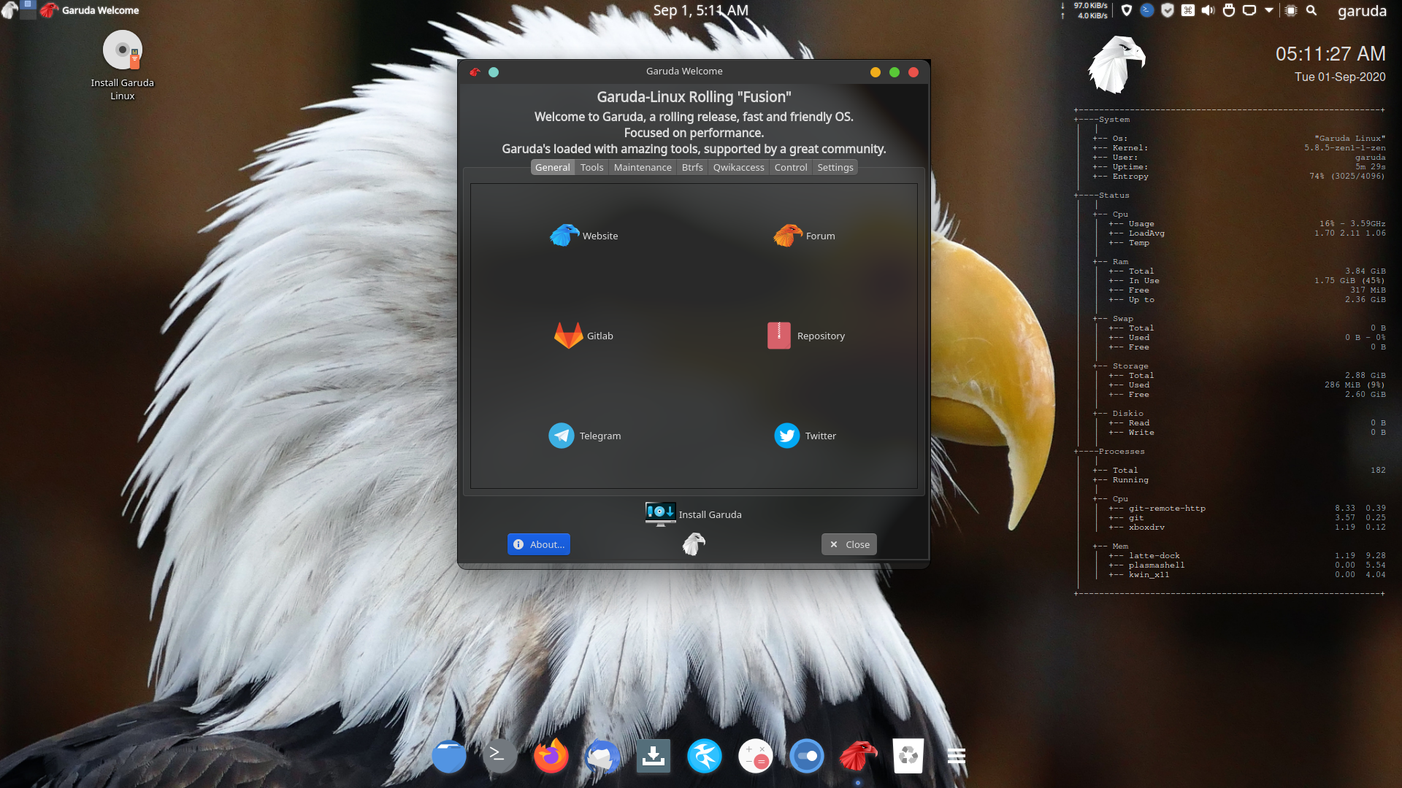This screenshot has height=788, width=1402.
Task: Open the hamburger menu in the dock
Action: [x=957, y=756]
